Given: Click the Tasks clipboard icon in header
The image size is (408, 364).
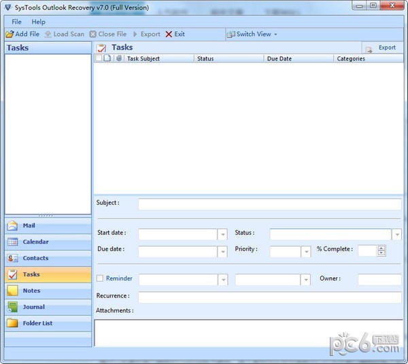Looking at the screenshot, I should coord(101,48).
